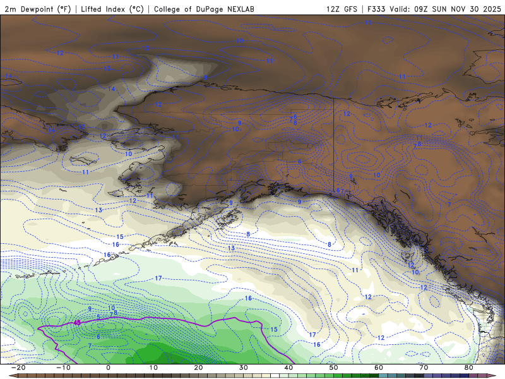The width and height of the screenshot is (505, 379).
Task: Click the "F333" forecast hour label
Action: pos(376,9)
